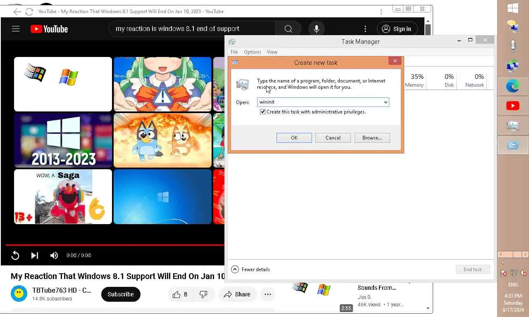Open the File menu in Task Manager
The width and height of the screenshot is (529, 317).
coord(234,52)
